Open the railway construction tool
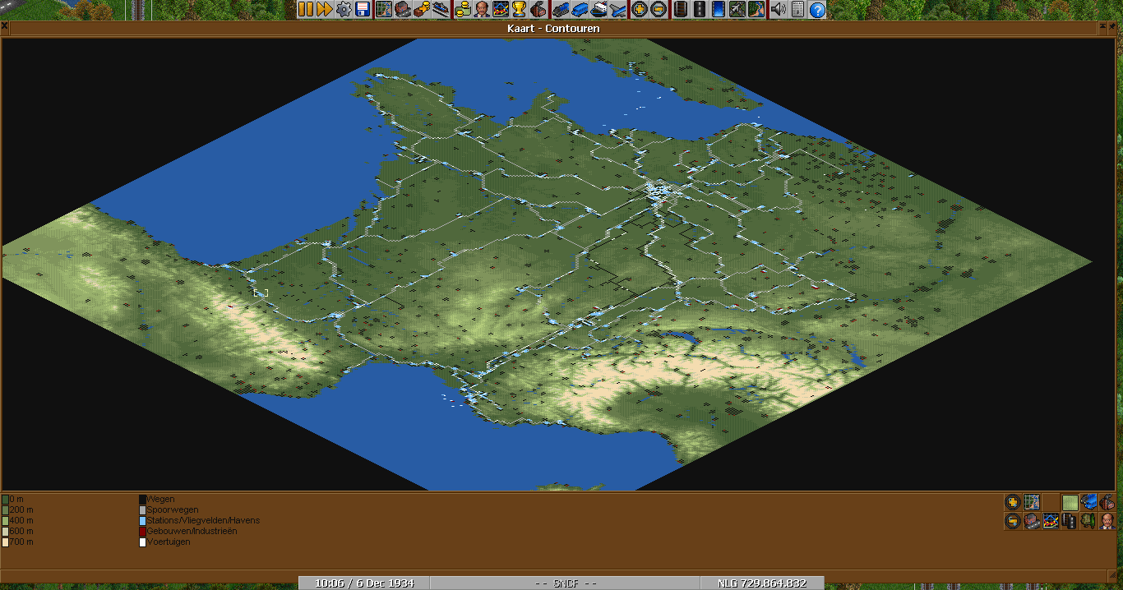 [680, 9]
